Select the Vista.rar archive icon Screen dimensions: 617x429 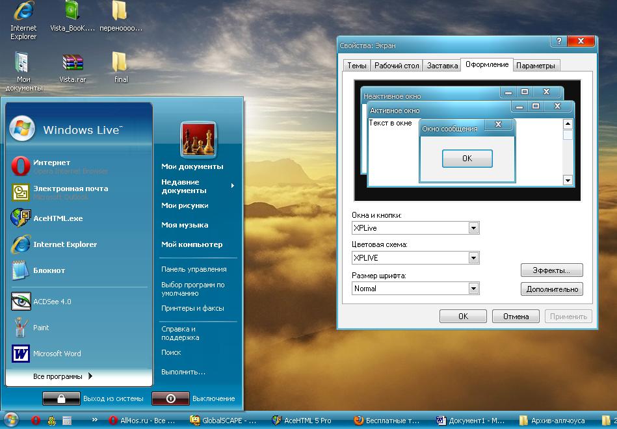point(72,68)
